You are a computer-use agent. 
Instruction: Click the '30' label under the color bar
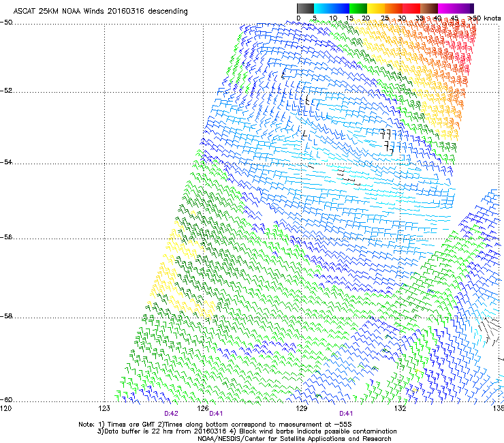[x=402, y=18]
